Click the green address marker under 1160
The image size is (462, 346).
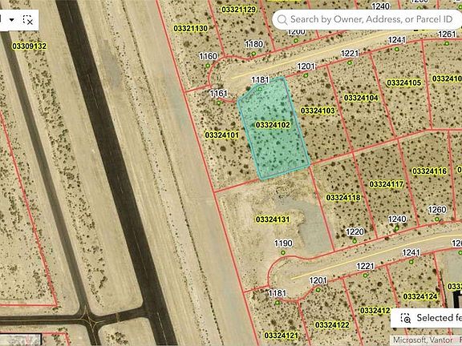(208, 66)
